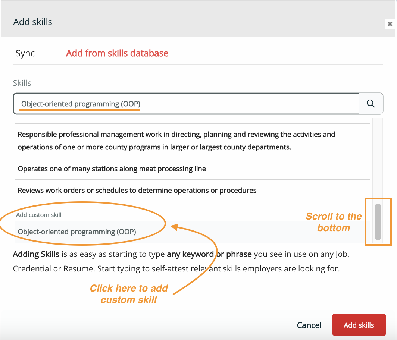Click the bold Adding Skills help text

coord(36,255)
